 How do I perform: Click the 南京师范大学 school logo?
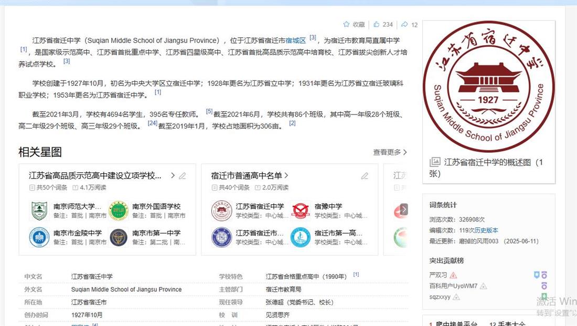point(39,211)
